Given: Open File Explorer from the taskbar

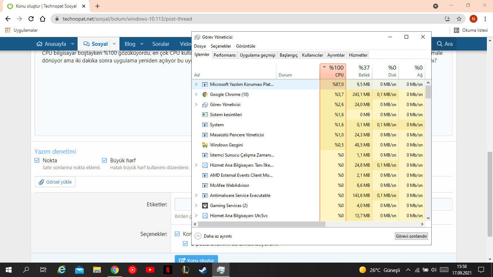Looking at the screenshot, I should coord(97,269).
